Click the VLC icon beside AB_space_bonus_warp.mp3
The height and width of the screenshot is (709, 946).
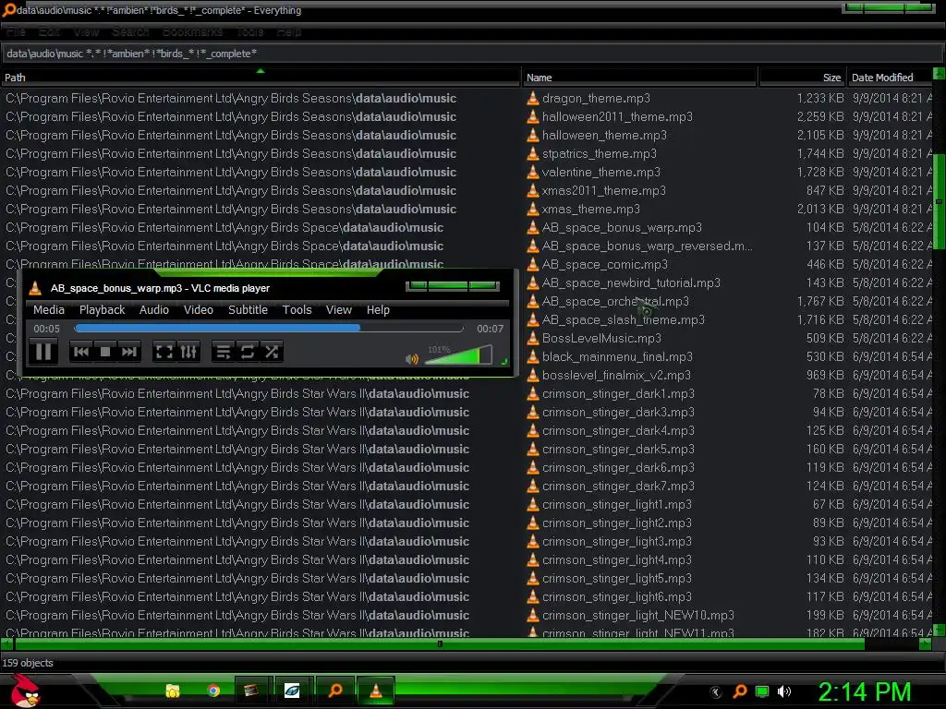(533, 228)
